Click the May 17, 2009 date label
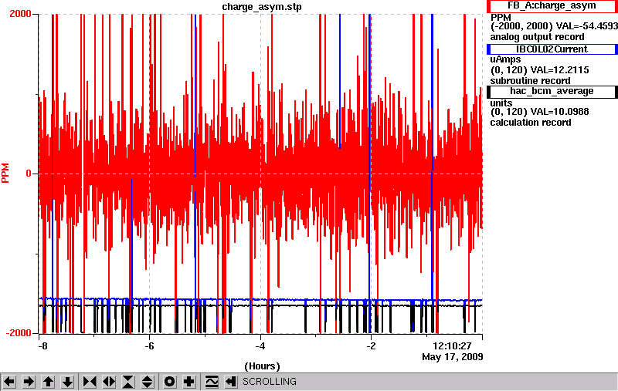 pyautogui.click(x=453, y=357)
